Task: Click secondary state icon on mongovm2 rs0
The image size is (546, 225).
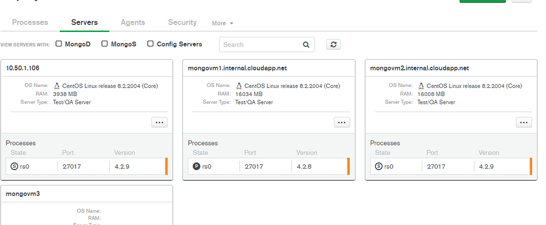Action: [x=379, y=166]
